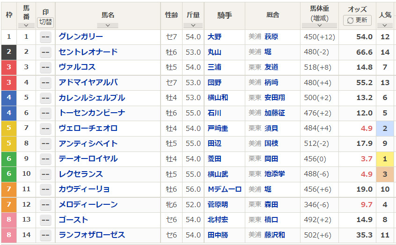Expand sort arrow under 馬名 header
Viewport: 396px width, 245px height.
pos(108,25)
